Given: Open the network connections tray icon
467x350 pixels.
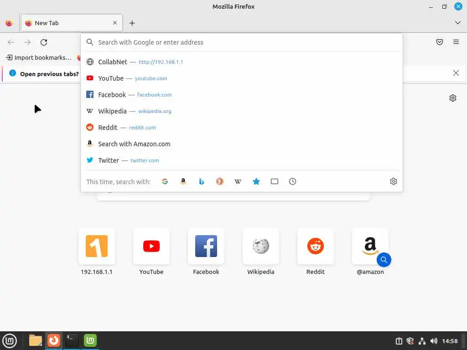Looking at the screenshot, I should [422, 341].
